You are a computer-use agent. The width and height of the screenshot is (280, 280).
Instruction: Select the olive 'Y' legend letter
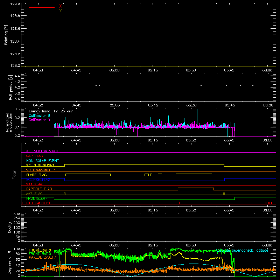tap(61, 11)
